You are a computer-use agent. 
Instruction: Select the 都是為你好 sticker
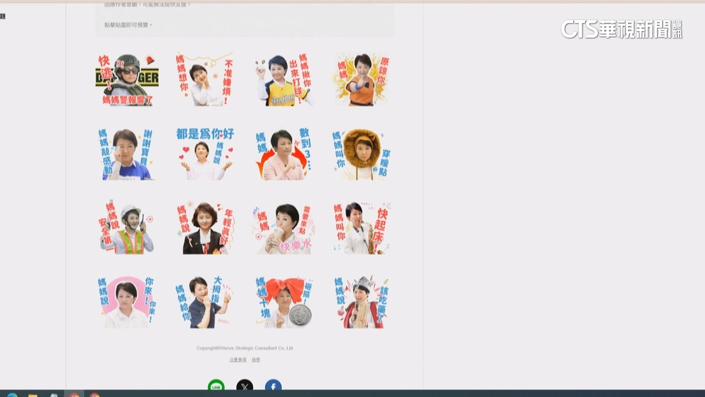(x=204, y=154)
